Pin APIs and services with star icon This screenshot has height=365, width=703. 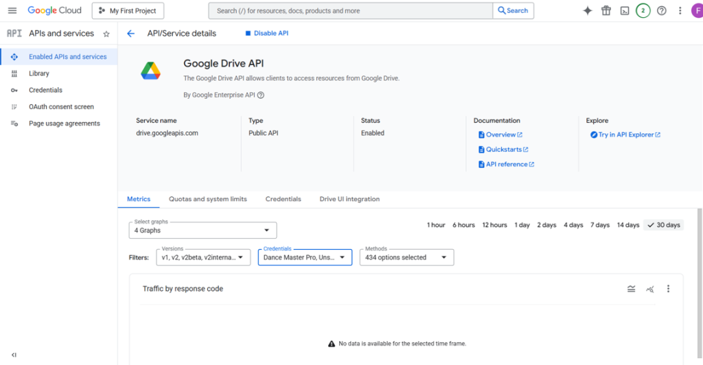(x=106, y=34)
